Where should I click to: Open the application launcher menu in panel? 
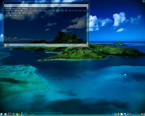tap(1, 114)
